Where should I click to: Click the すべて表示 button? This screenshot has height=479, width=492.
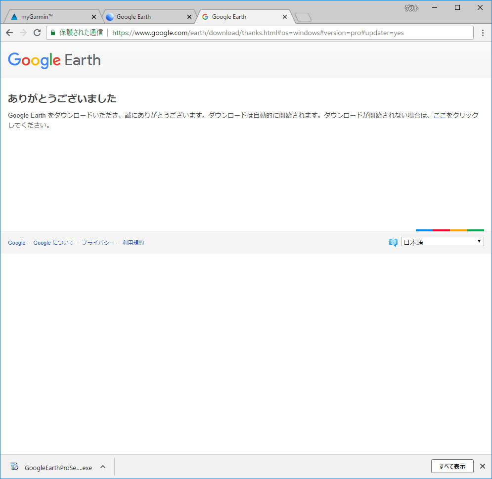(x=452, y=466)
